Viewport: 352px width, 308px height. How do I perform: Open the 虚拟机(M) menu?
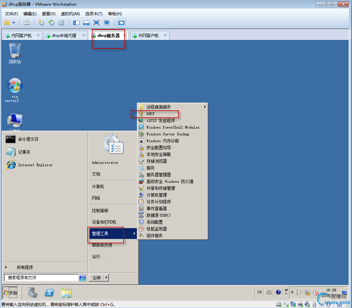coord(70,14)
